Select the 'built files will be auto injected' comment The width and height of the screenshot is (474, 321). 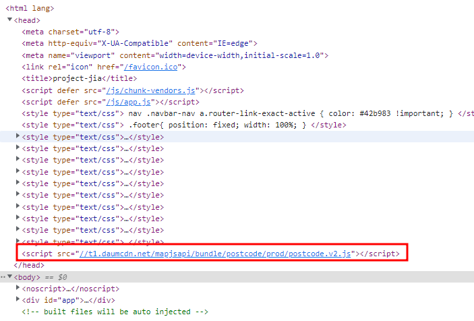115,312
